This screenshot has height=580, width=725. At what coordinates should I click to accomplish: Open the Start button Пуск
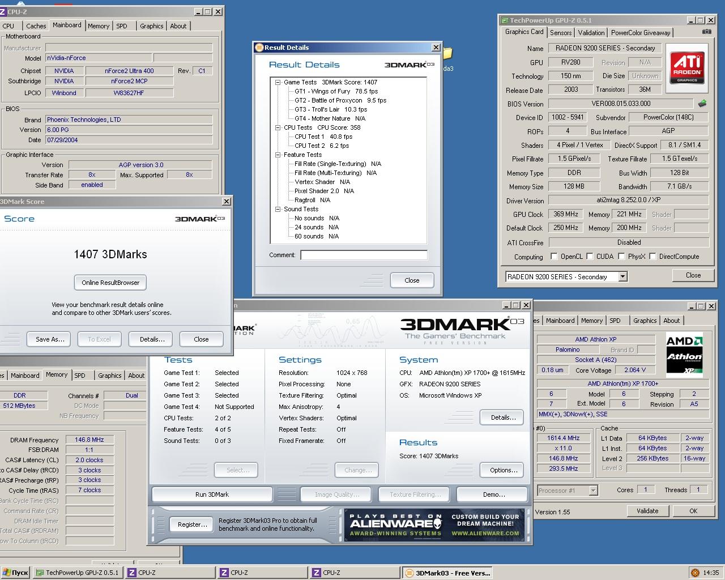[x=15, y=573]
